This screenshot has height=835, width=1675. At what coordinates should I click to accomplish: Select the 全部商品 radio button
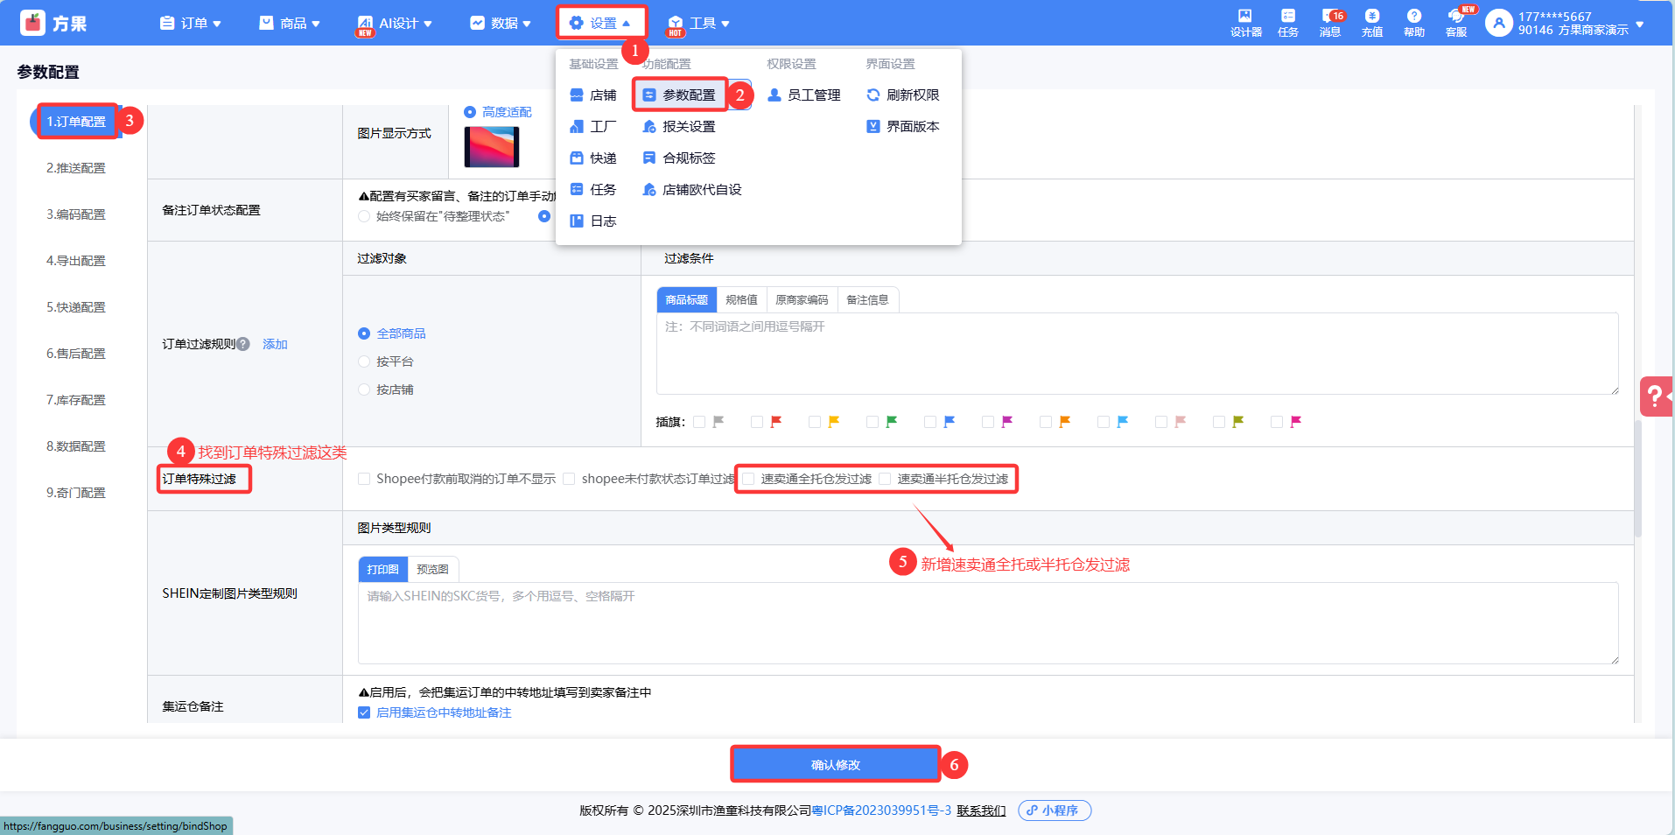(x=364, y=333)
